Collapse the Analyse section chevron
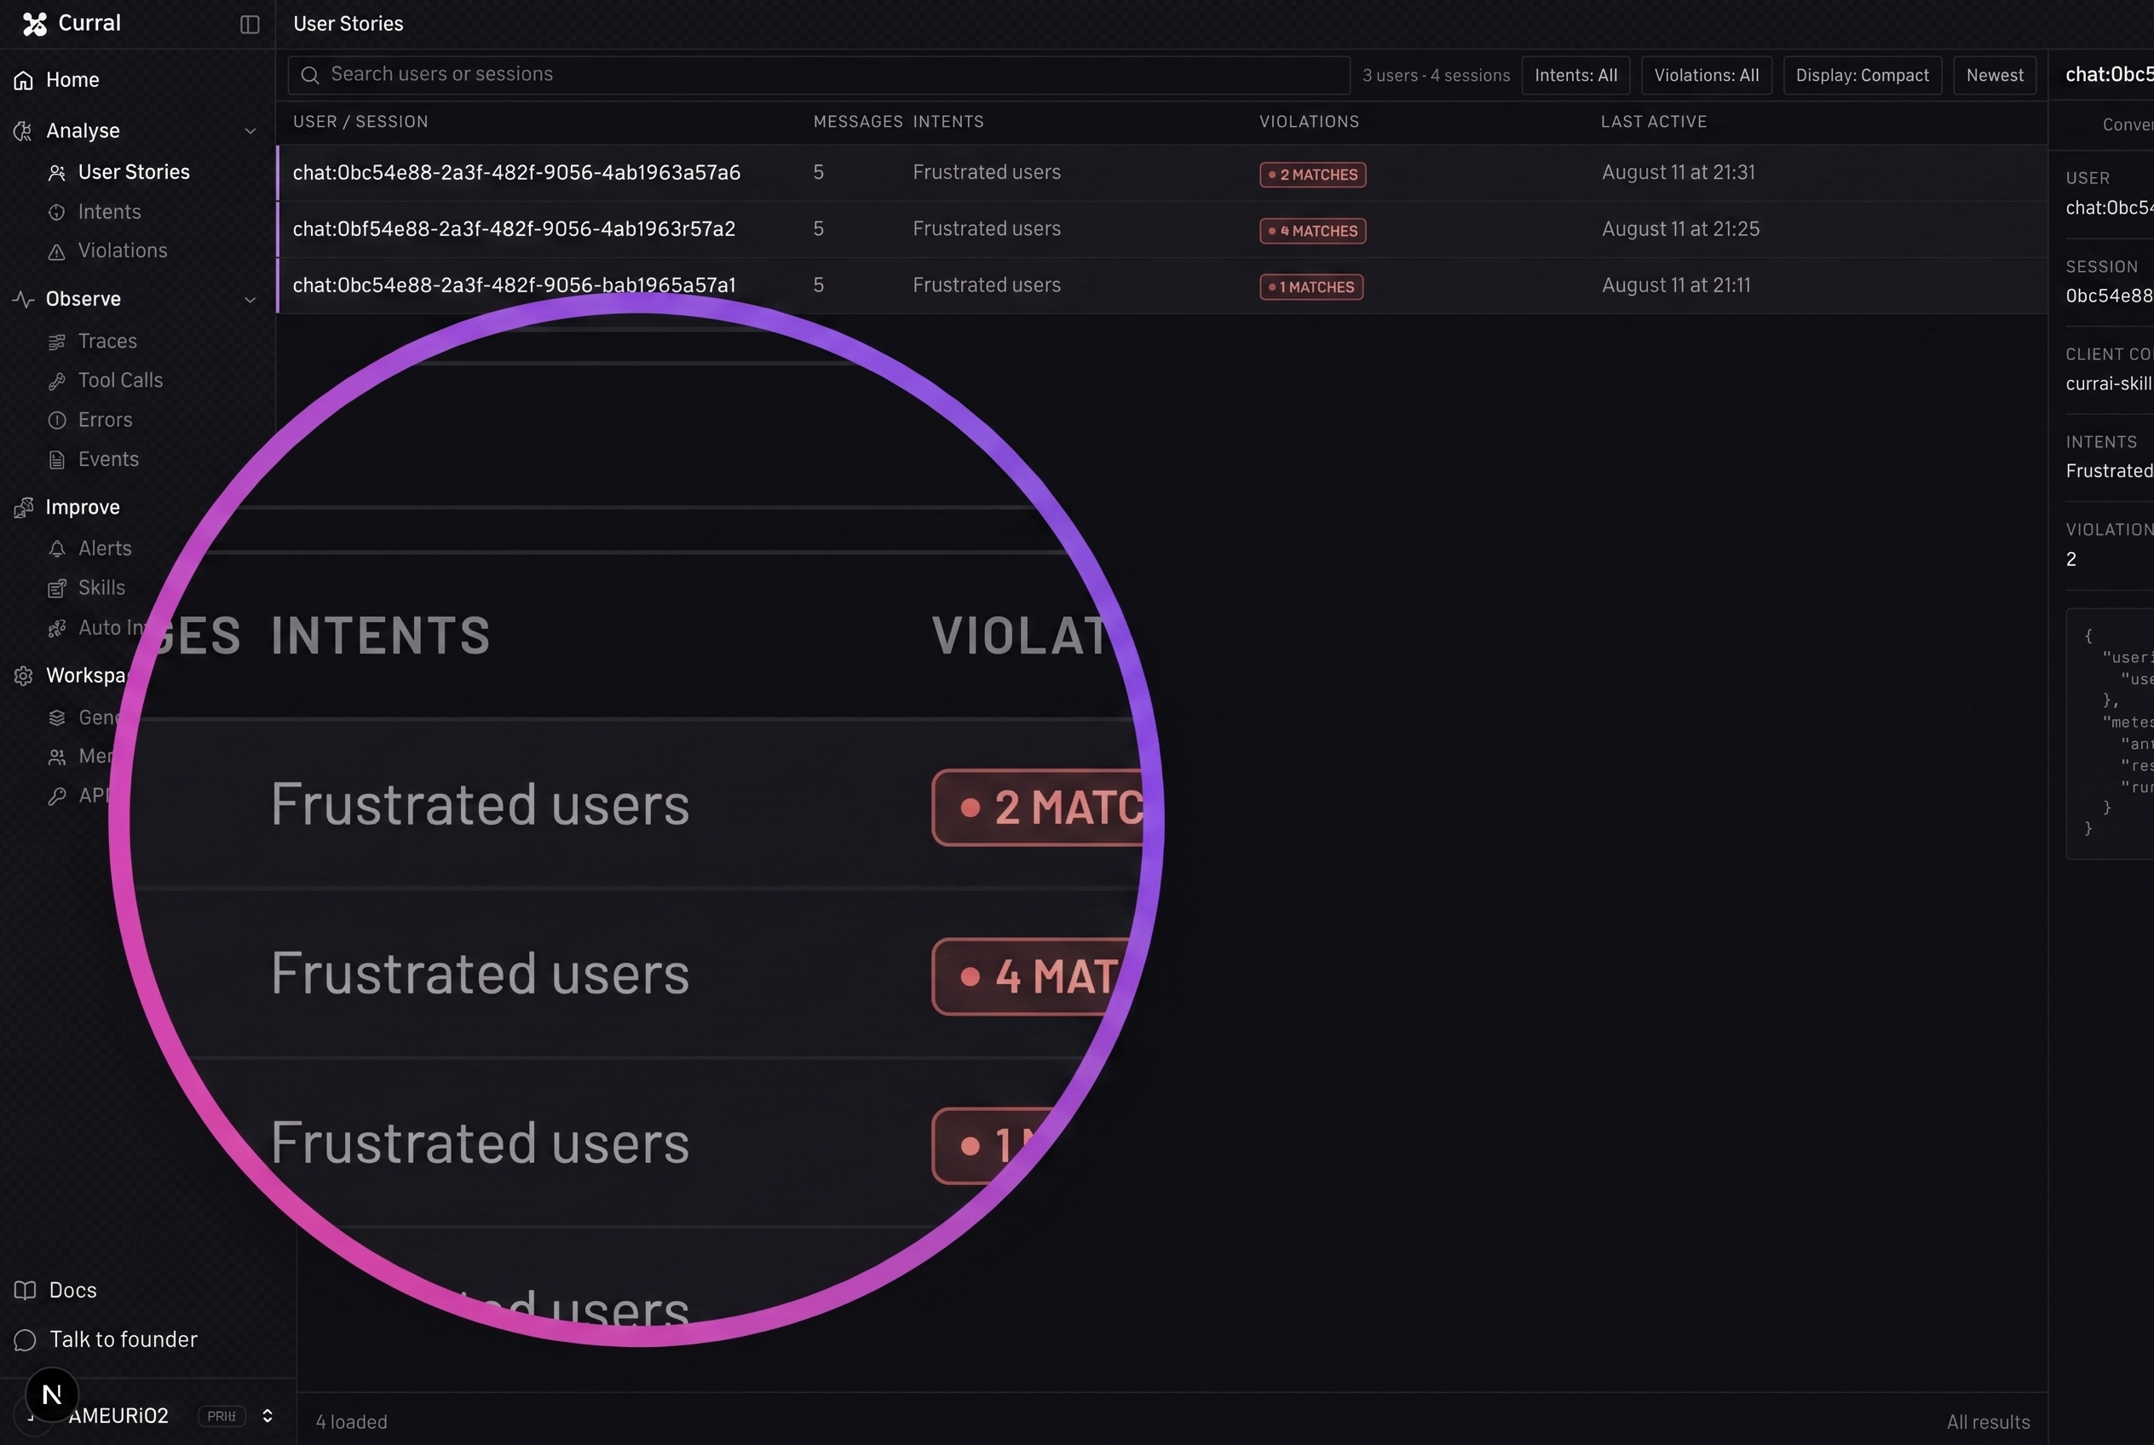Screen dimensions: 2154x1445 click(250, 131)
